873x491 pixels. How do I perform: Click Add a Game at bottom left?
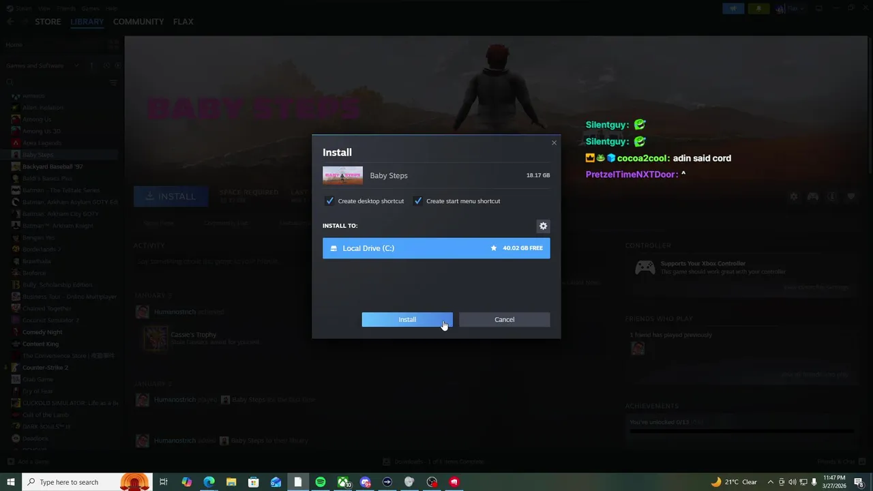click(x=27, y=462)
